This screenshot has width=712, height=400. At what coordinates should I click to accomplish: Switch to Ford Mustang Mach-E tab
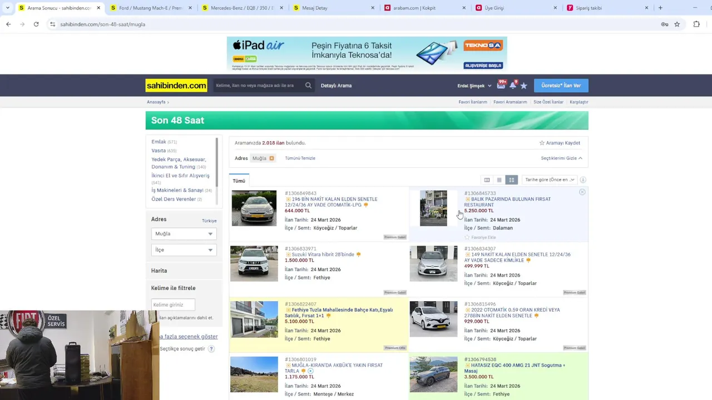150,8
